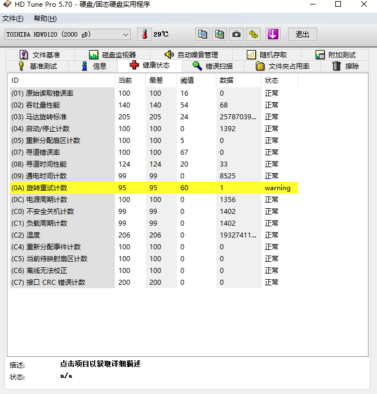Click the 当前 column header
The image size is (377, 394).
click(x=130, y=80)
